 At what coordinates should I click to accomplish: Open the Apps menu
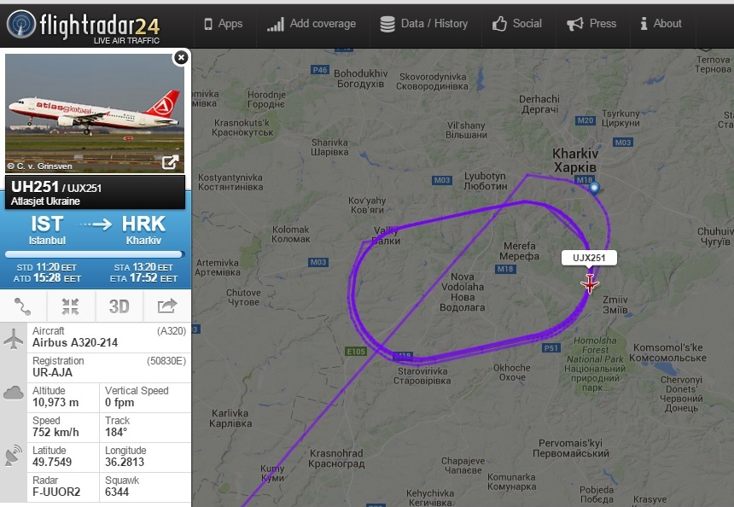224,24
